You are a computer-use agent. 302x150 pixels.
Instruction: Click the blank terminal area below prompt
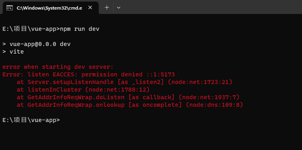click(x=151, y=137)
